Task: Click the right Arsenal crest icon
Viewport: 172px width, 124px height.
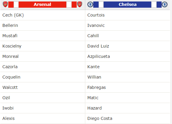Action: pos(80,4)
